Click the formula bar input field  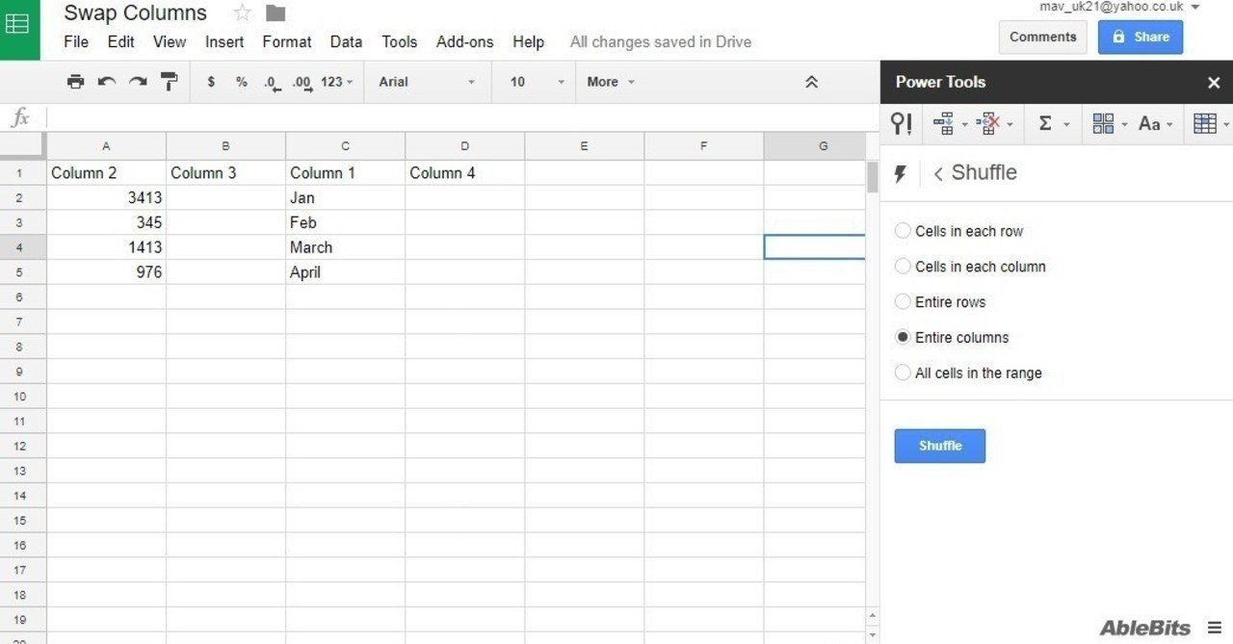[x=453, y=117]
